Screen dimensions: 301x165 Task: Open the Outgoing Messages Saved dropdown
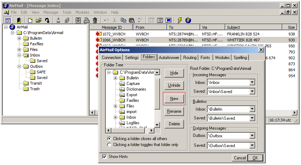252,145
